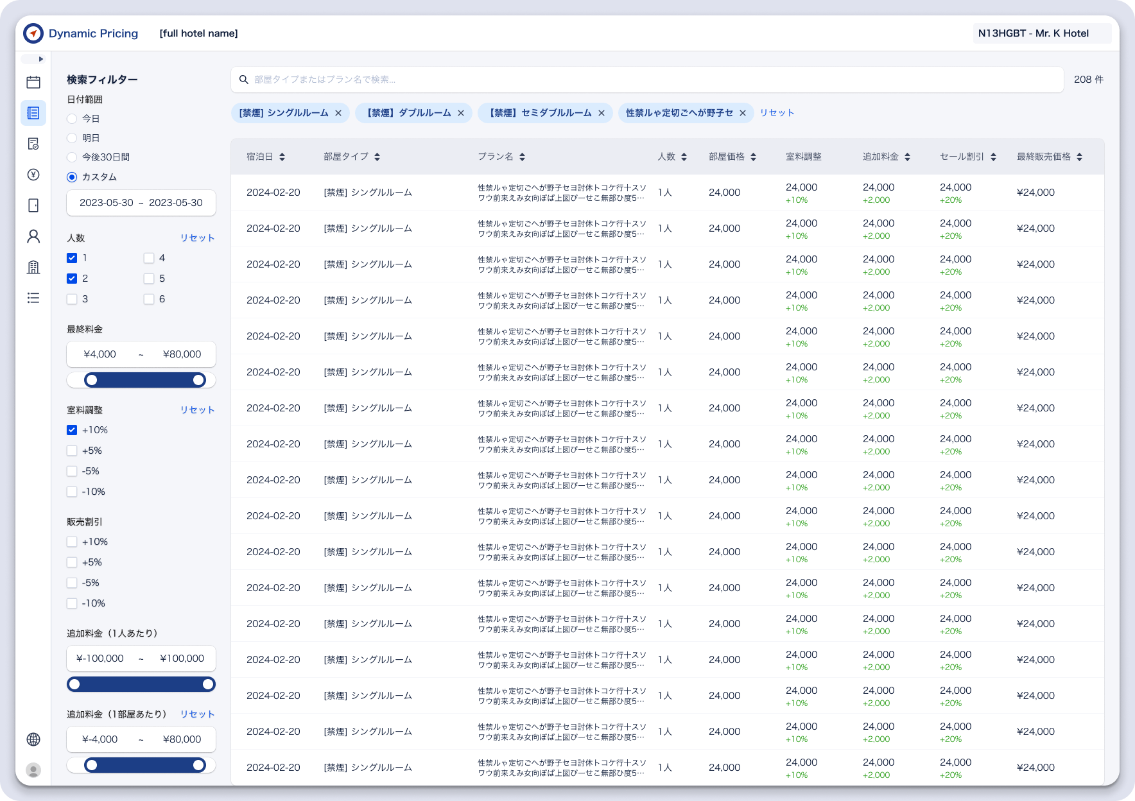Remove the ダブルルーム filter chip

(461, 113)
